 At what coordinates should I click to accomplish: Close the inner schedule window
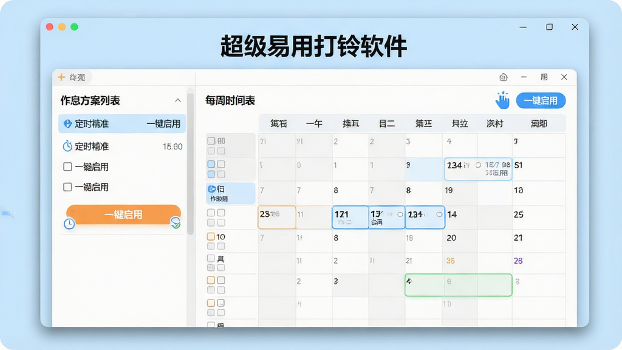click(564, 77)
